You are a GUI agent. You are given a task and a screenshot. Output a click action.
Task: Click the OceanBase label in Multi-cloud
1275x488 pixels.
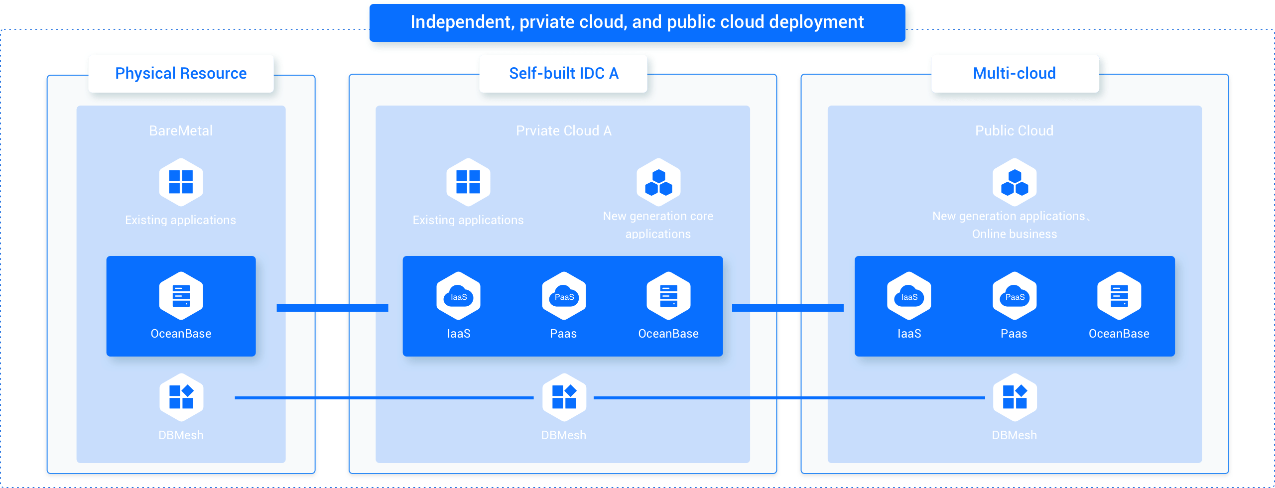pyautogui.click(x=1119, y=334)
